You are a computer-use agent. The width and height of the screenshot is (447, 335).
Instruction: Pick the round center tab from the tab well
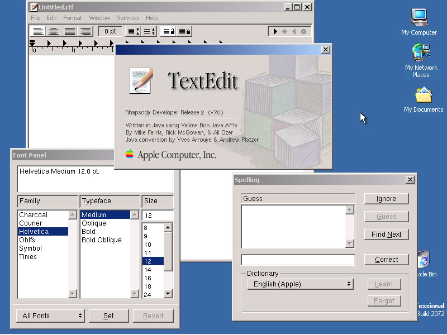click(x=303, y=31)
